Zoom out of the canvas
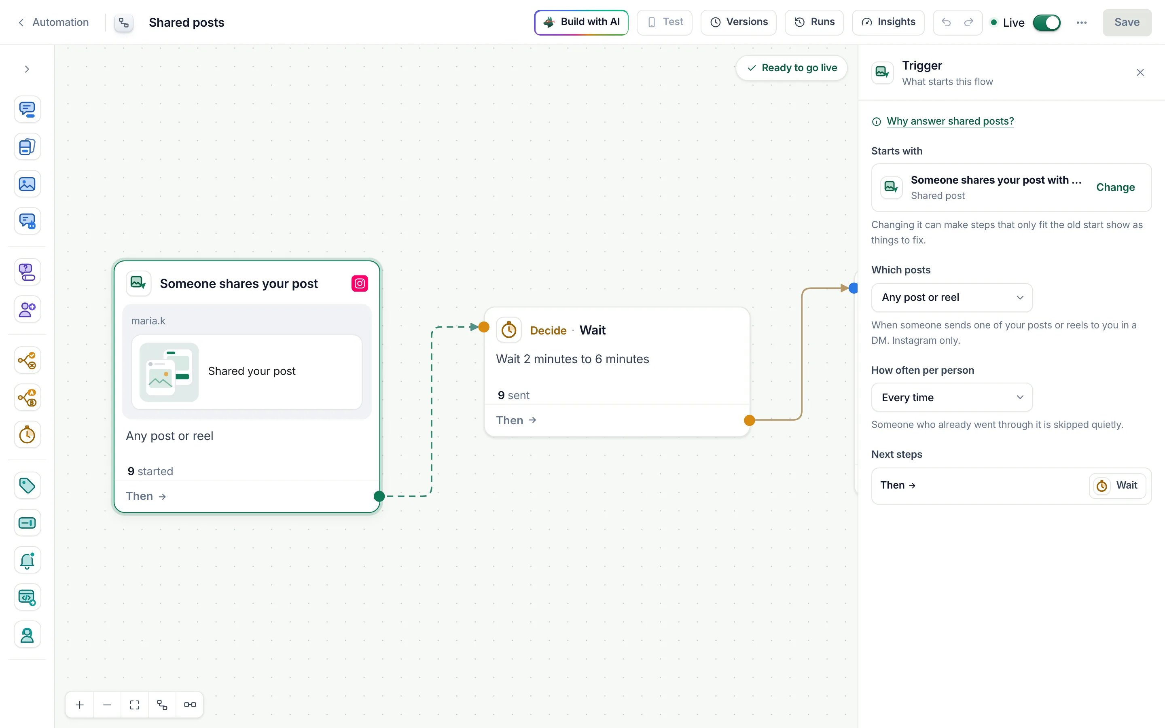 (107, 705)
